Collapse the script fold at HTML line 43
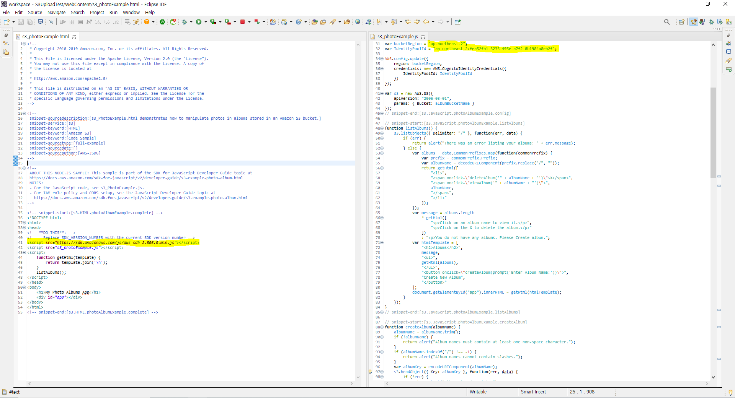Screen dimensions: 735x398 [x=24, y=252]
